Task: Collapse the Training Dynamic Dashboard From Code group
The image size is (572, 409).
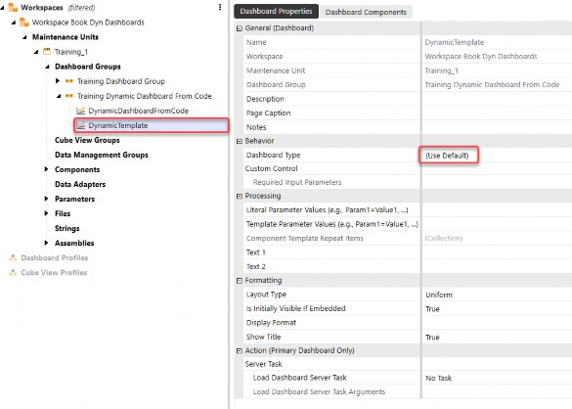Action: [59, 96]
